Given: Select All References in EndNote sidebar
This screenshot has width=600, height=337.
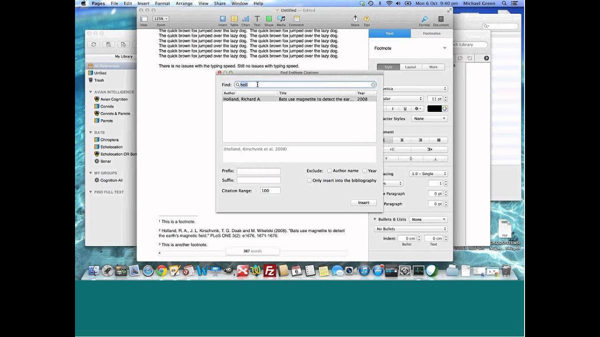Looking at the screenshot, I should pyautogui.click(x=111, y=66).
